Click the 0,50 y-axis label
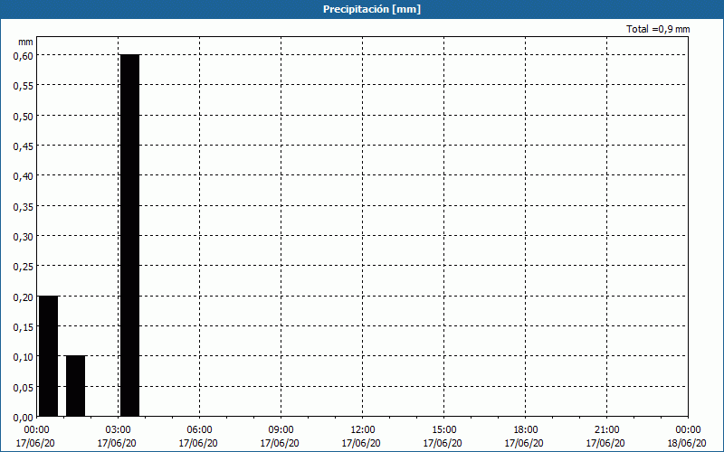This screenshot has height=452, width=724. 24,117
